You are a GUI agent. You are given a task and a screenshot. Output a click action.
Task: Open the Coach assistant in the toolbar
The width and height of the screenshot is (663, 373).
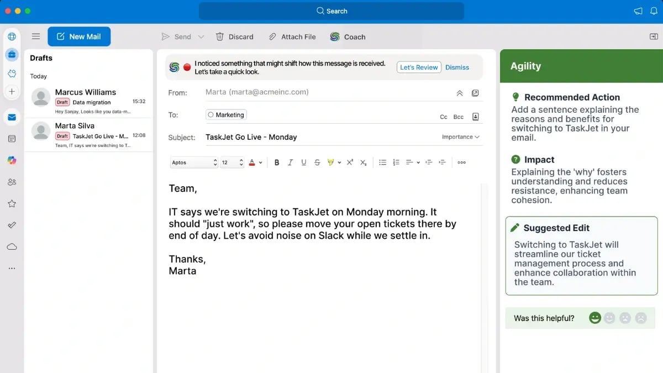point(348,37)
